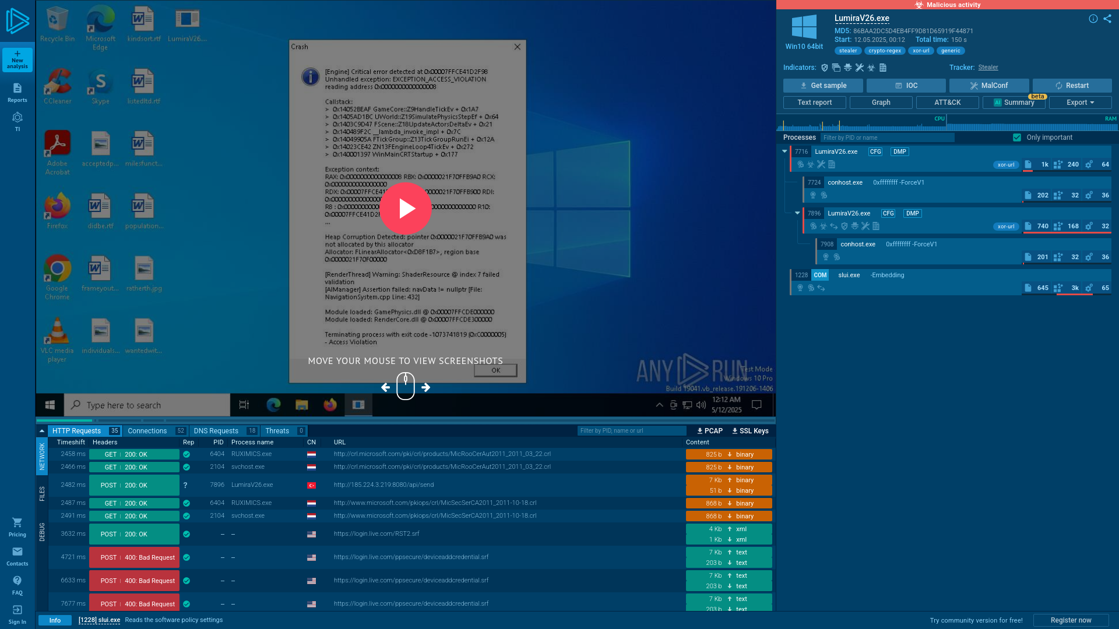The height and width of the screenshot is (629, 1119).
Task: Open the AI Summary beta button
Action: pyautogui.click(x=1014, y=103)
